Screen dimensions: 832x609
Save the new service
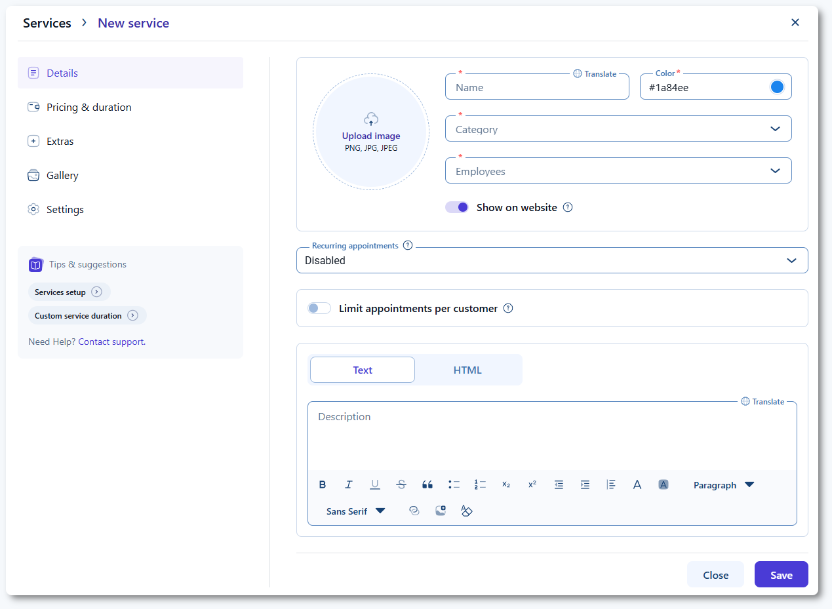781,575
